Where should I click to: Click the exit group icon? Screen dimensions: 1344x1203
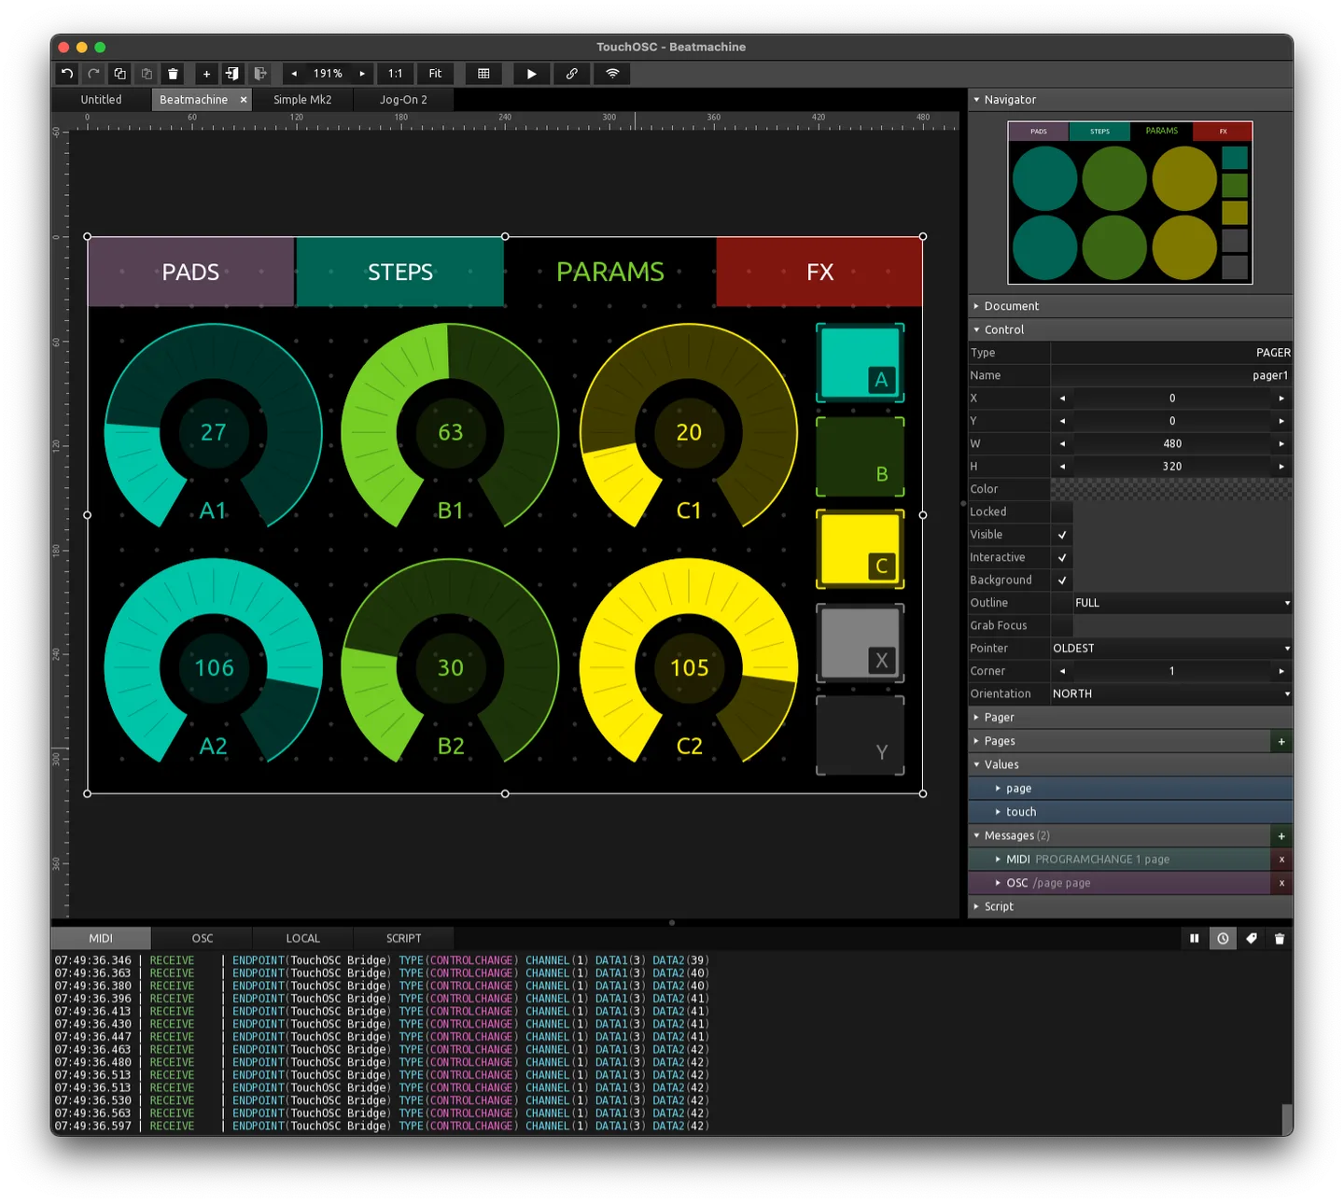tap(259, 74)
